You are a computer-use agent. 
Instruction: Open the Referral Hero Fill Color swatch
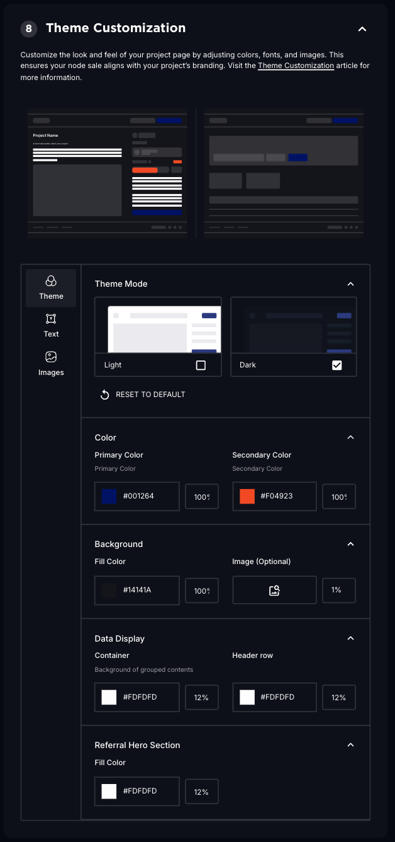pos(109,791)
